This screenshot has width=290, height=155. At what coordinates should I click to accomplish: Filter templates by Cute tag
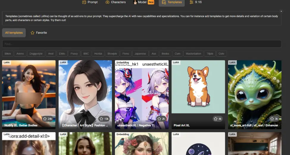pos(221,54)
